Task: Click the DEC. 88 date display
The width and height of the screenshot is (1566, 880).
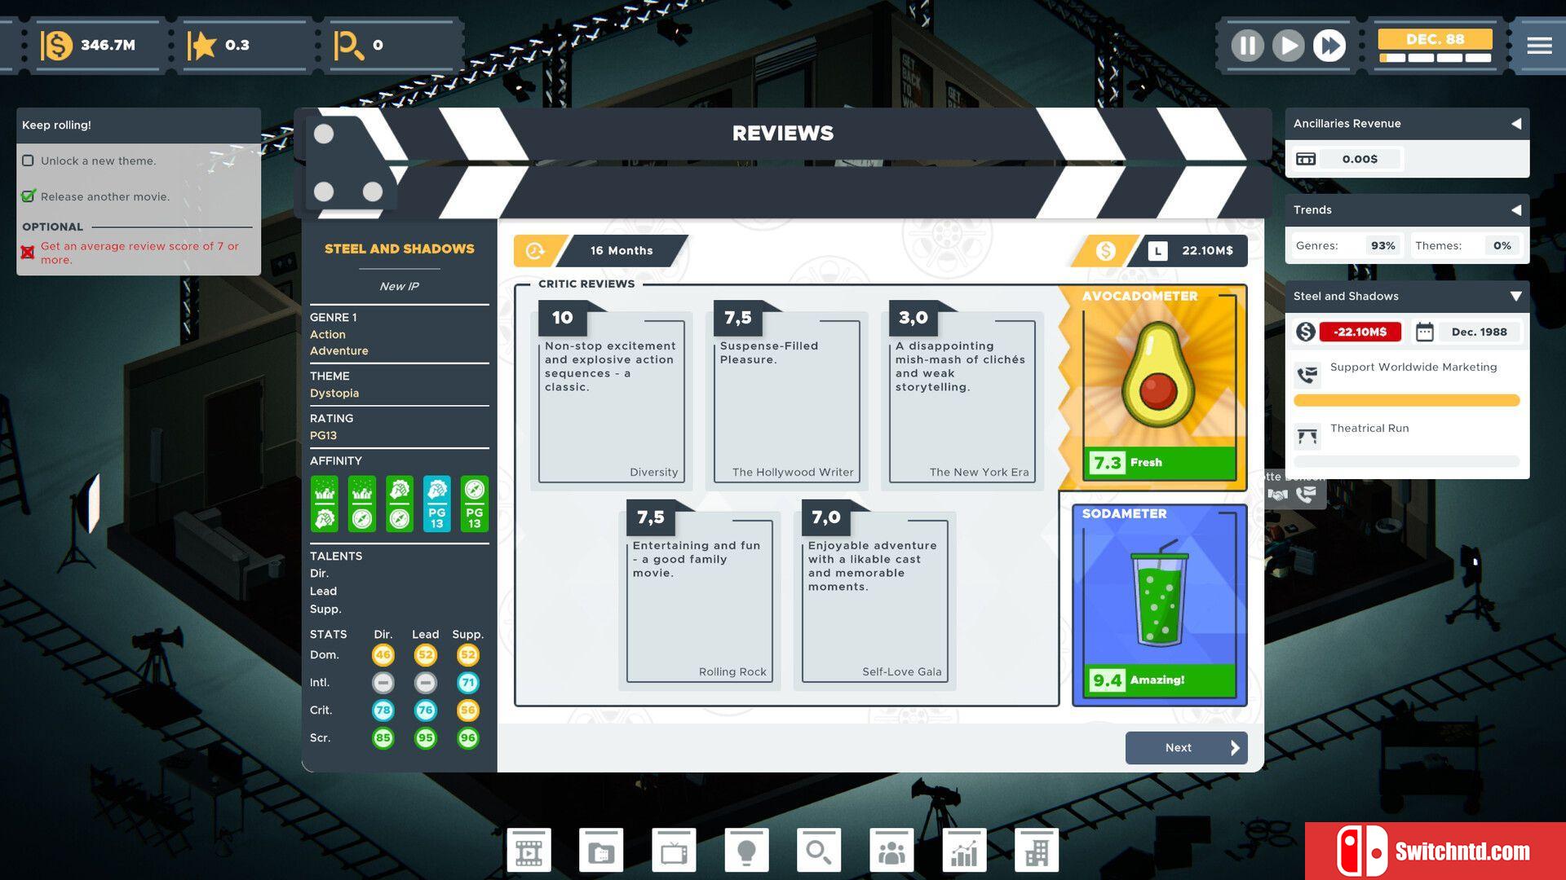Action: click(1435, 39)
